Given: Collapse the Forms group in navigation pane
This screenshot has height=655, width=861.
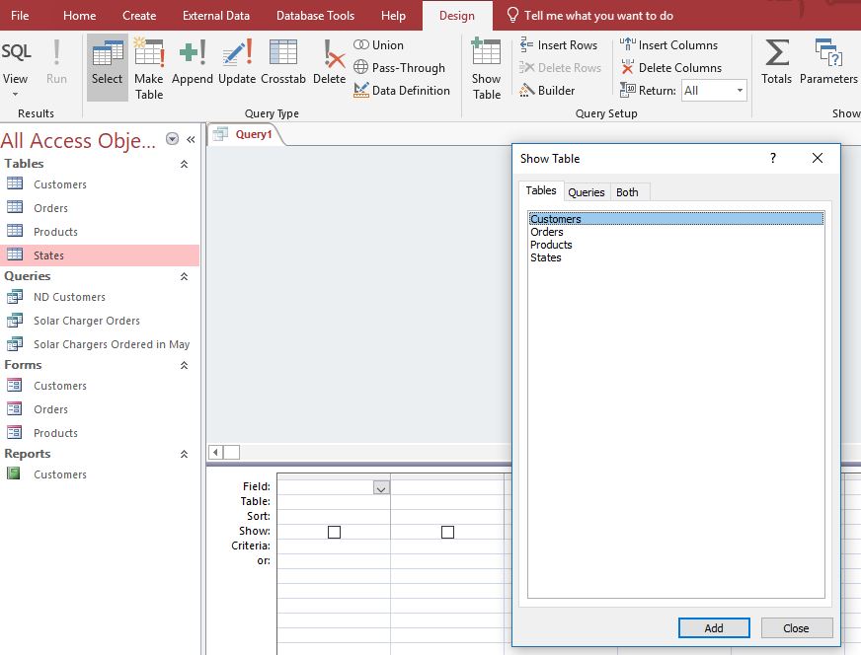Looking at the screenshot, I should [x=184, y=365].
